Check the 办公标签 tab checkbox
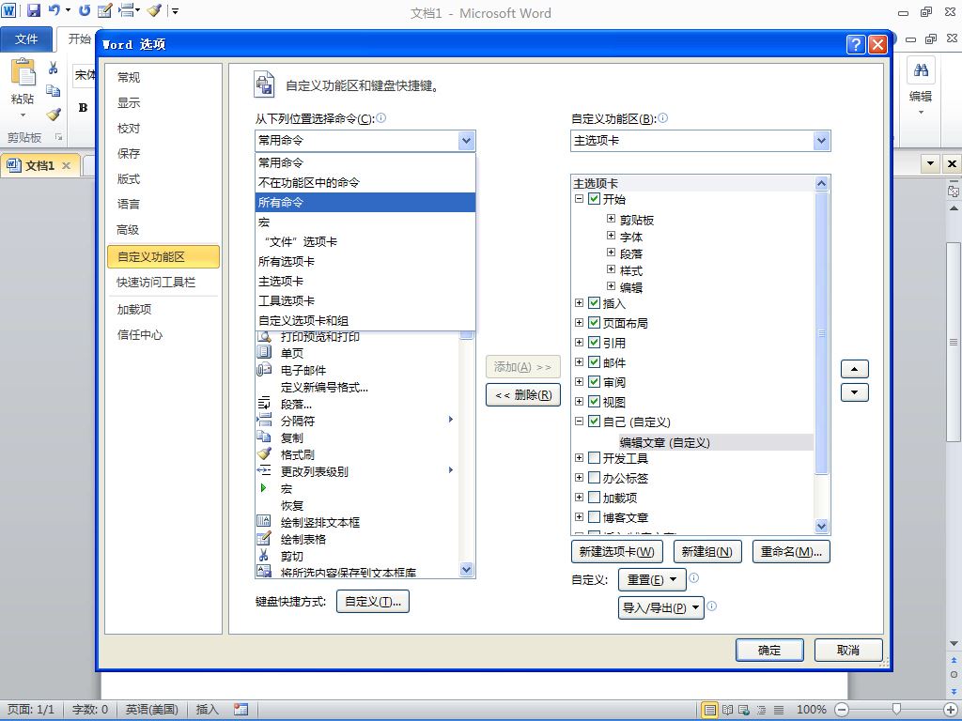The image size is (962, 721). [594, 478]
